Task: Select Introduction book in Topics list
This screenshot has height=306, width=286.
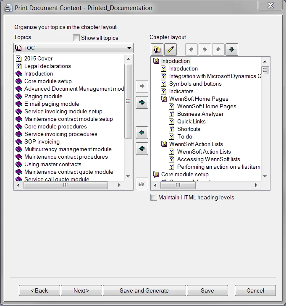Action: click(39, 73)
